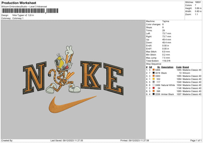Click the St. column header
The width and height of the screenshot is (203, 143).
[x=159, y=67]
